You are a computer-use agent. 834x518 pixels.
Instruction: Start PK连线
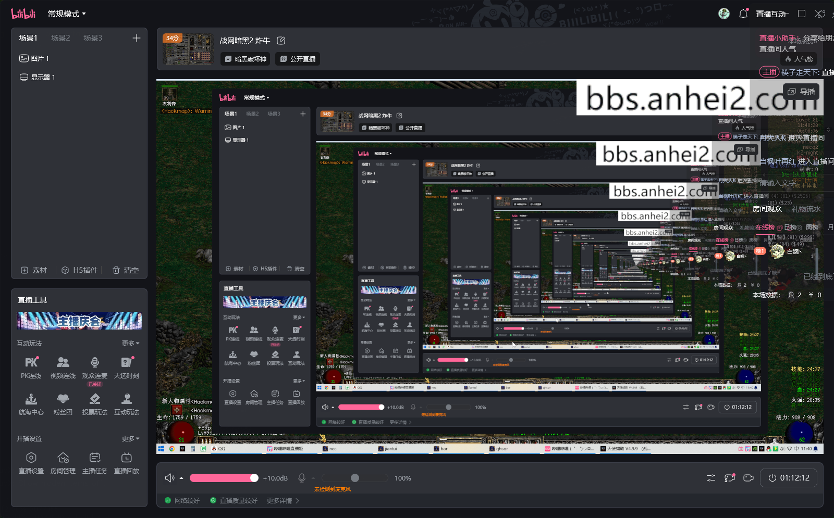click(31, 368)
